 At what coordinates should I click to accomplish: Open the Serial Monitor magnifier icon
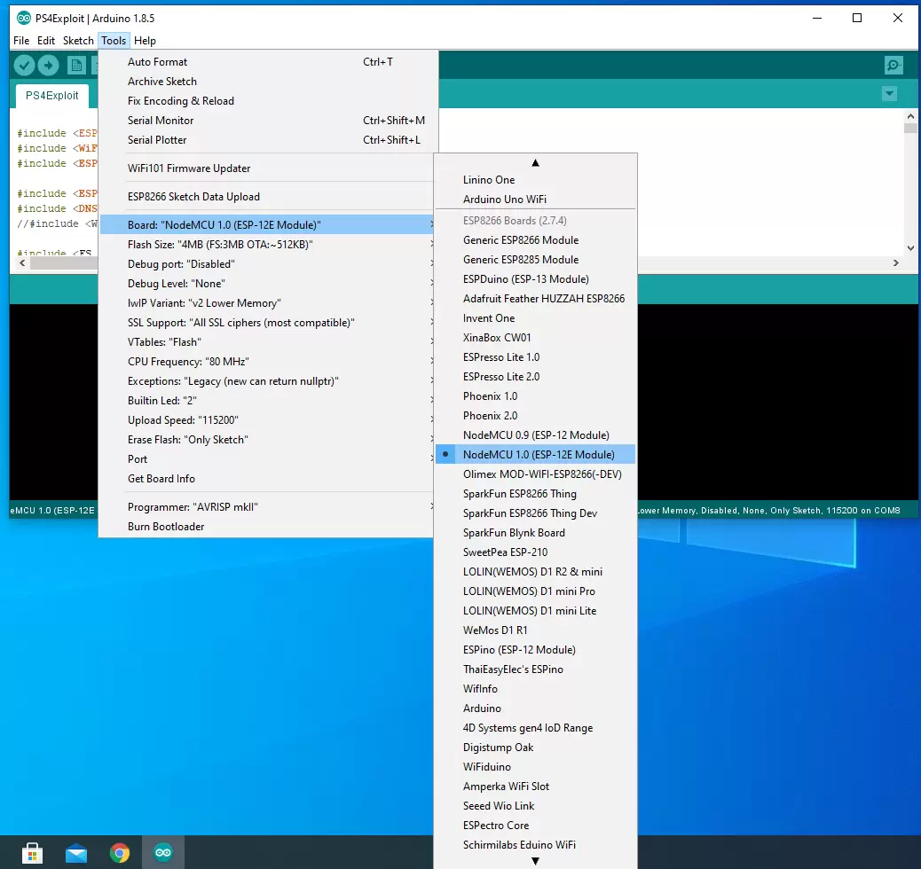(893, 66)
